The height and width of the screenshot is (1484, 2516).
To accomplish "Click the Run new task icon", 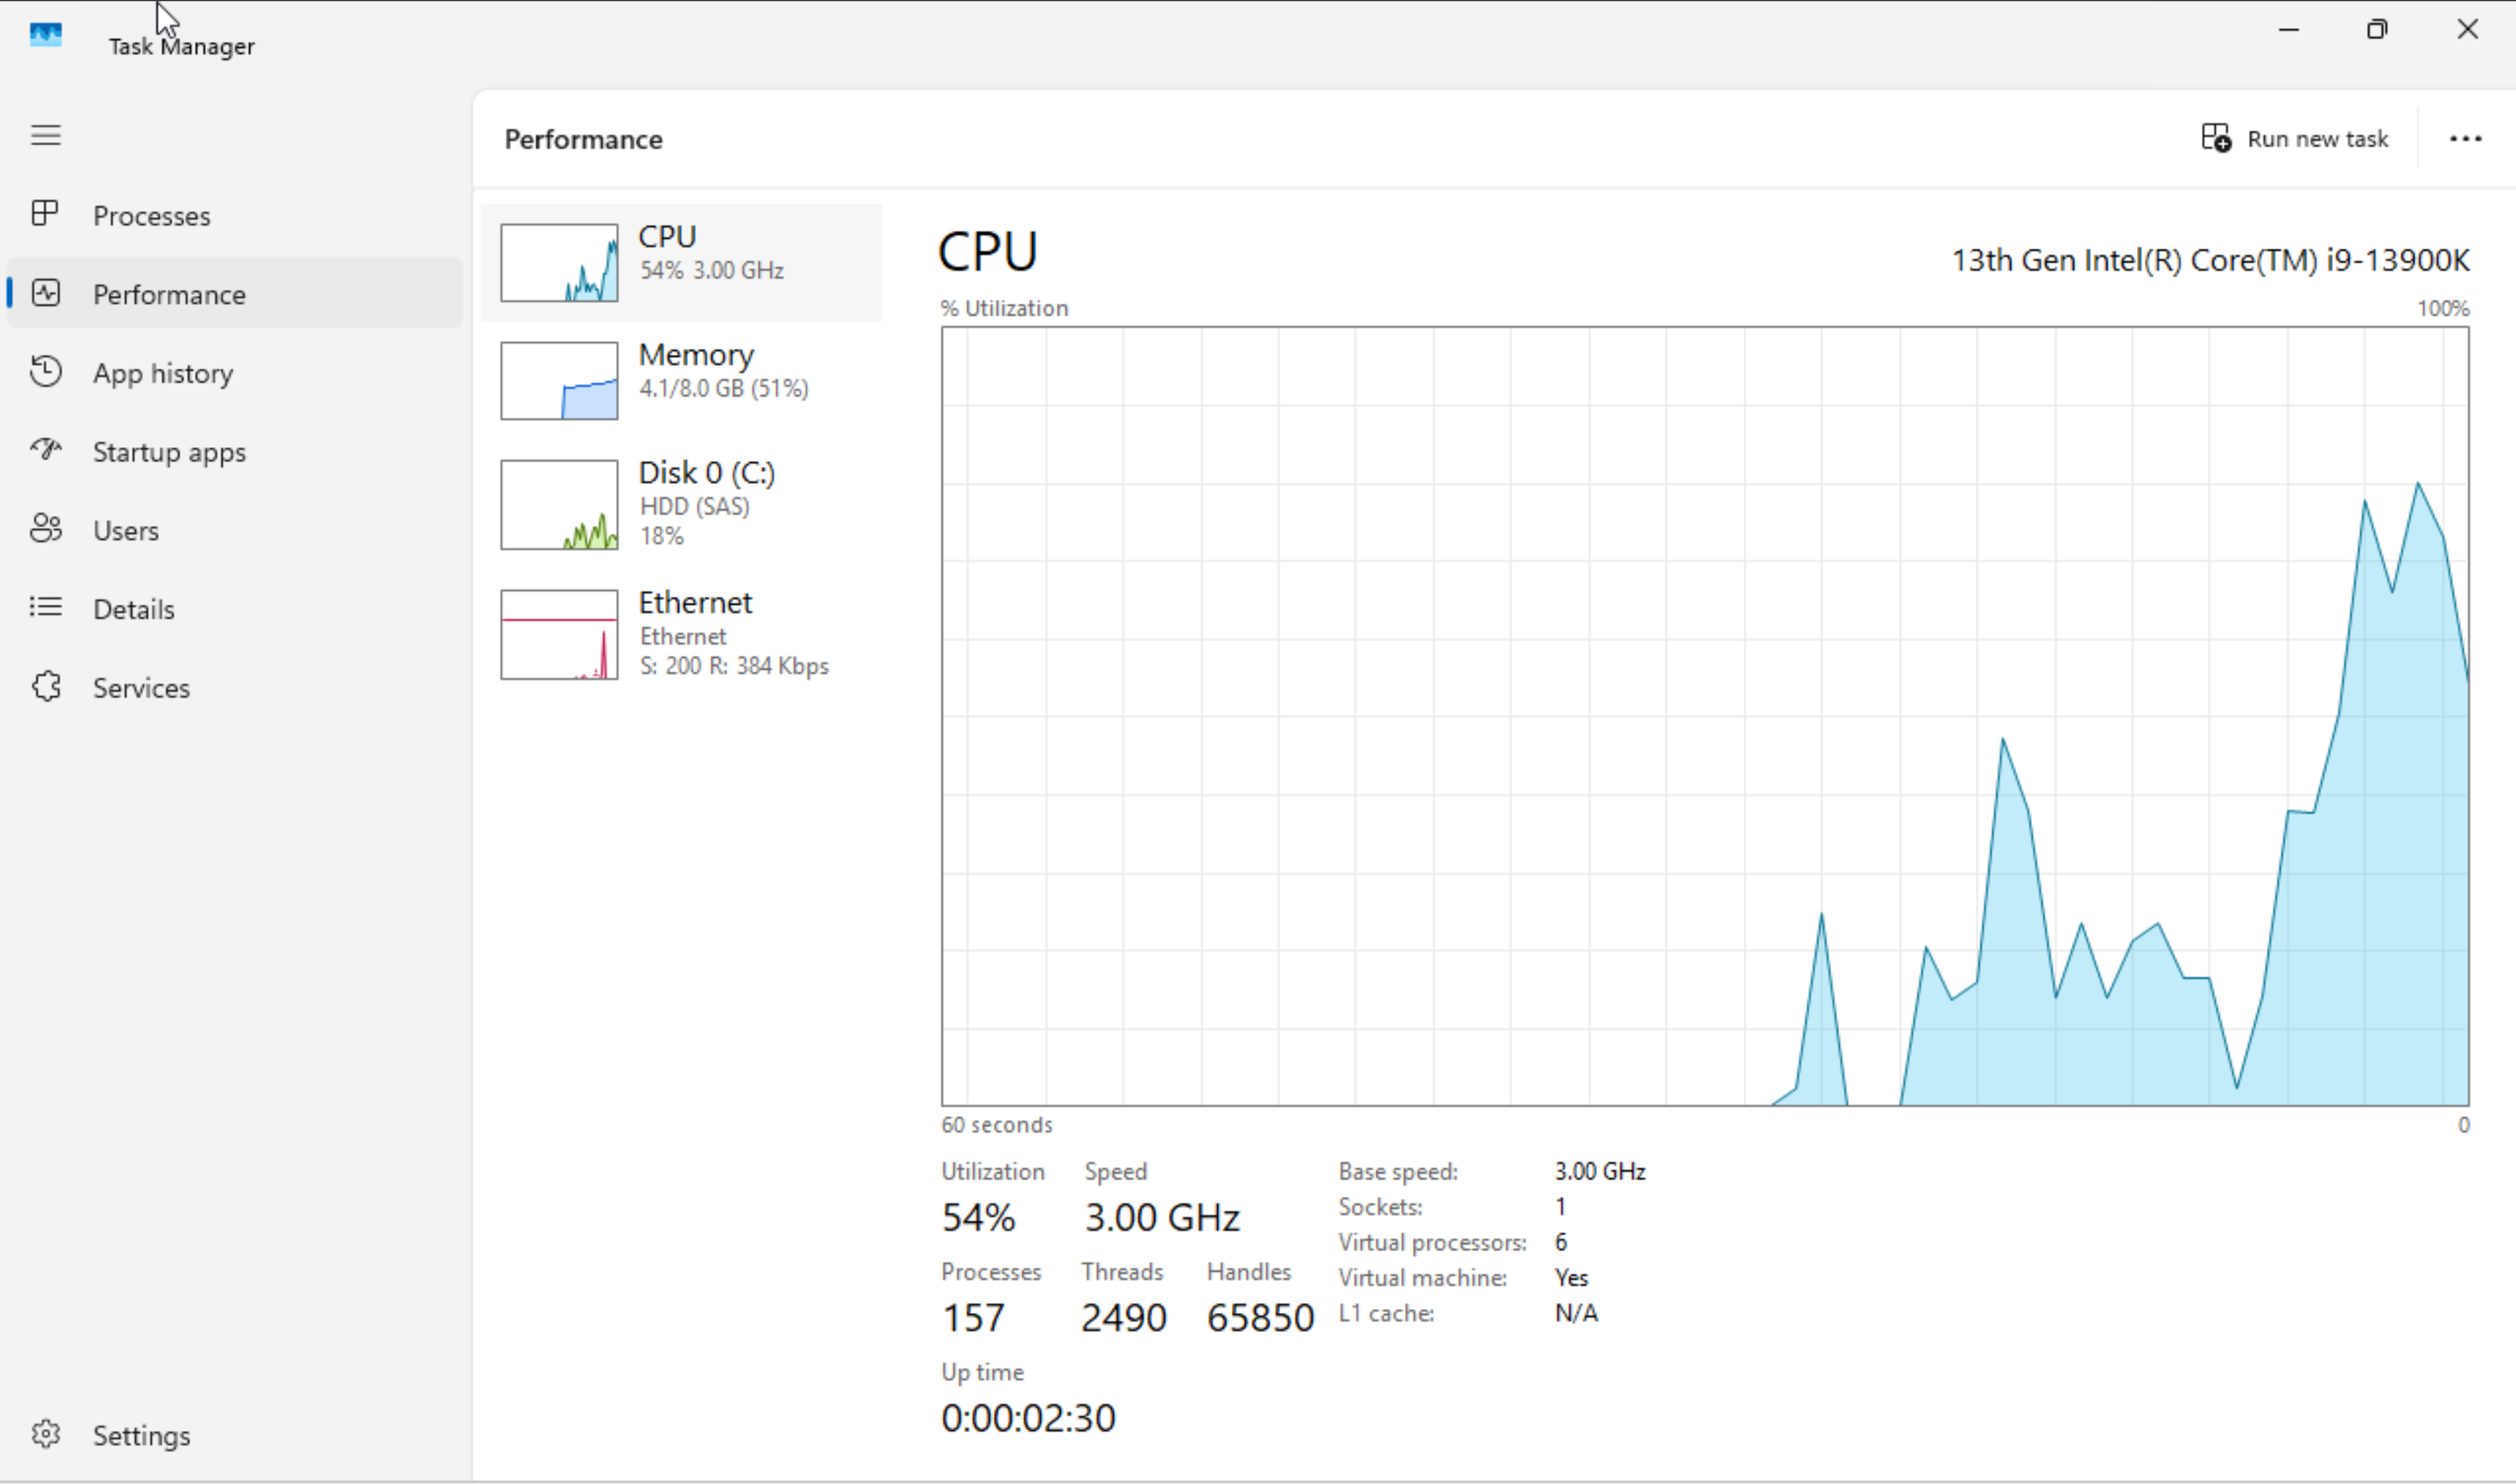I will pyautogui.click(x=2217, y=138).
